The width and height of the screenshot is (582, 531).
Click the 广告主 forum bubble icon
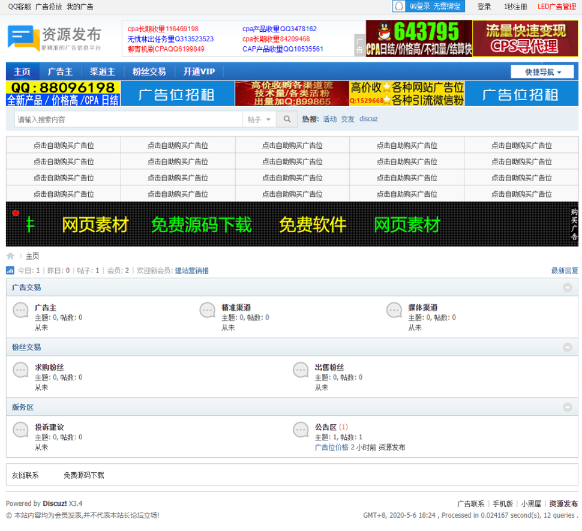[21, 310]
